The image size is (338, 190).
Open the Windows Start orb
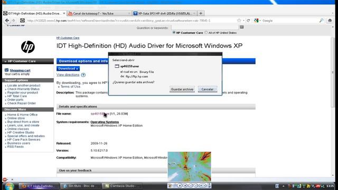click(x=10, y=186)
